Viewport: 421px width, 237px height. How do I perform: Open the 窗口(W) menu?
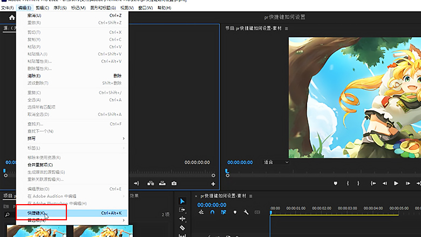(x=146, y=8)
